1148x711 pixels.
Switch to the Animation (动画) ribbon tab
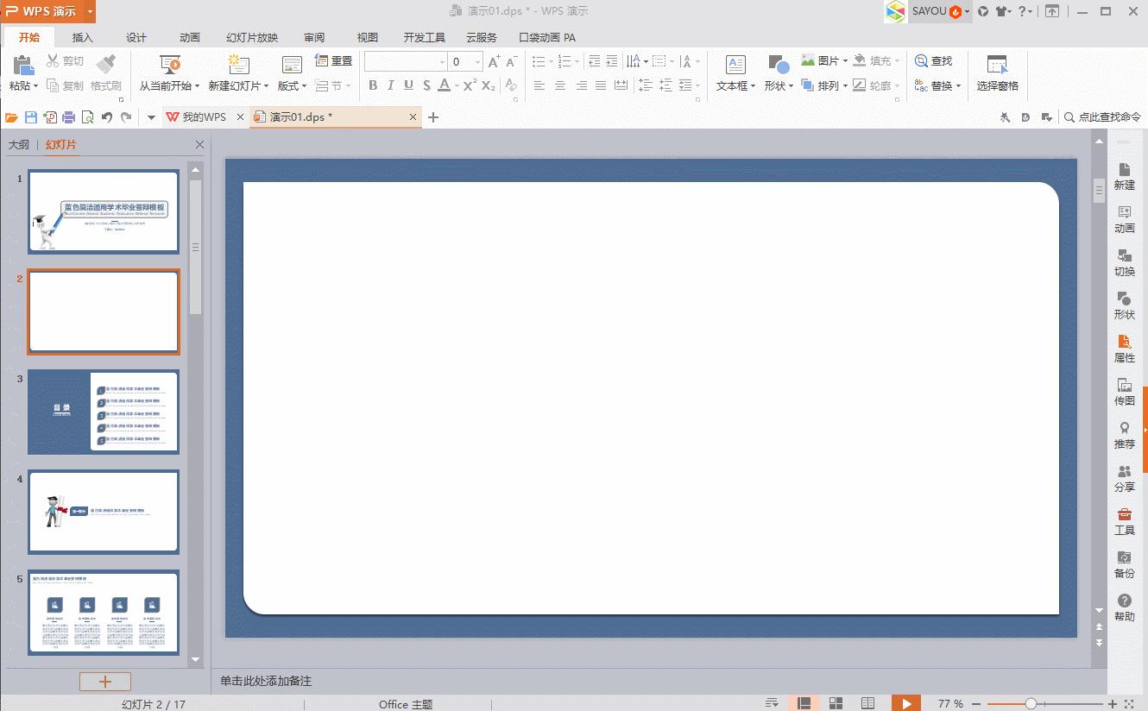point(190,37)
